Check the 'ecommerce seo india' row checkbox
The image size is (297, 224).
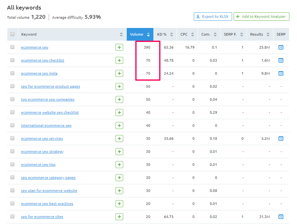[12, 73]
